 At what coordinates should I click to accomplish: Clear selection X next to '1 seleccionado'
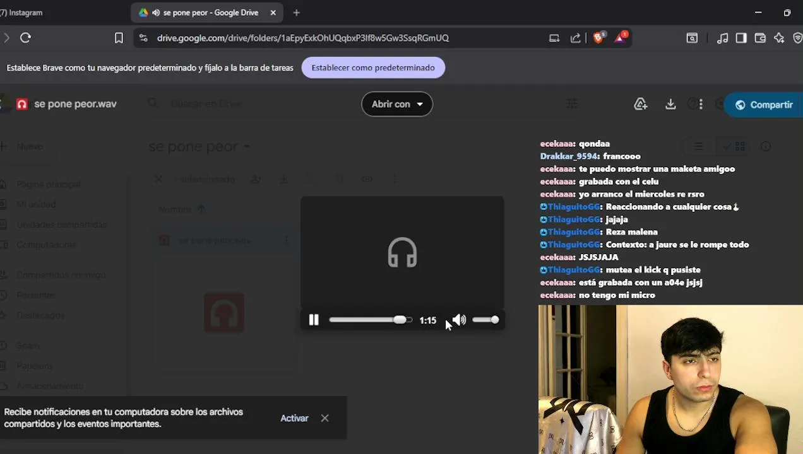pos(158,179)
